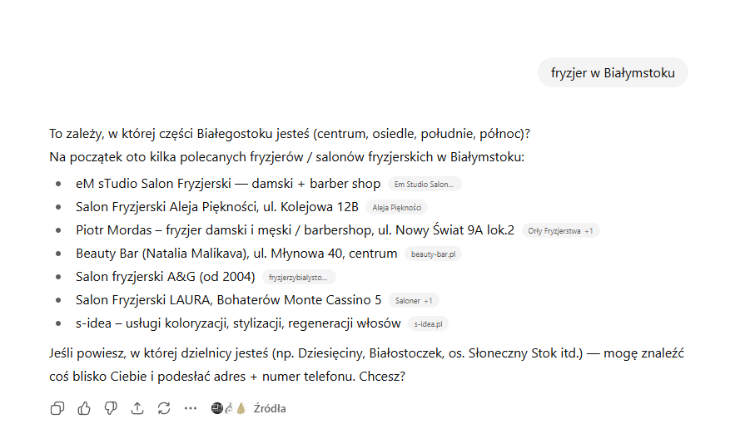Open the beauty-bar.pl source link

[433, 254]
